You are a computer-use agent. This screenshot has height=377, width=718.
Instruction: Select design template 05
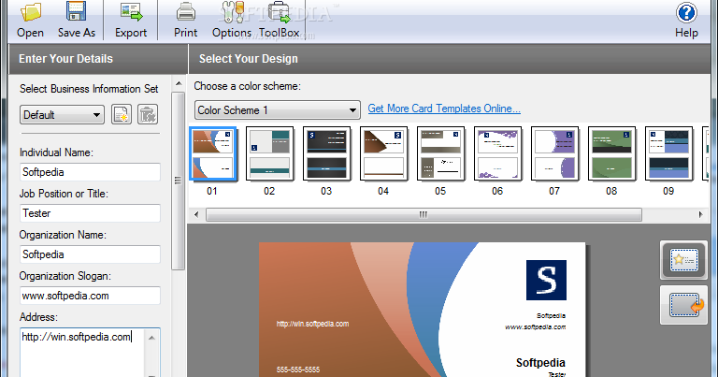coord(440,153)
